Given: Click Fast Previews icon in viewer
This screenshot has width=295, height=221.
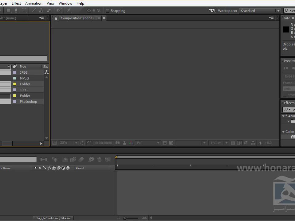Looking at the screenshot, I should tap(239, 143).
